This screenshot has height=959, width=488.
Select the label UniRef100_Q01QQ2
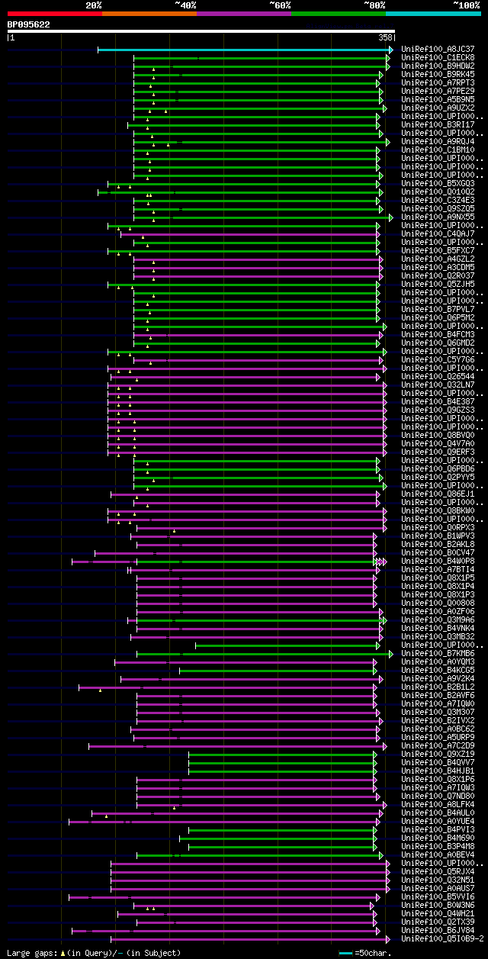tap(438, 191)
